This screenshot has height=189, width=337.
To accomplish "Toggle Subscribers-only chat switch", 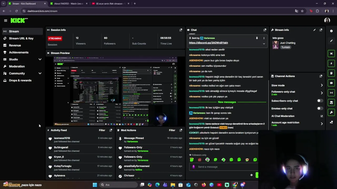I will (320, 101).
